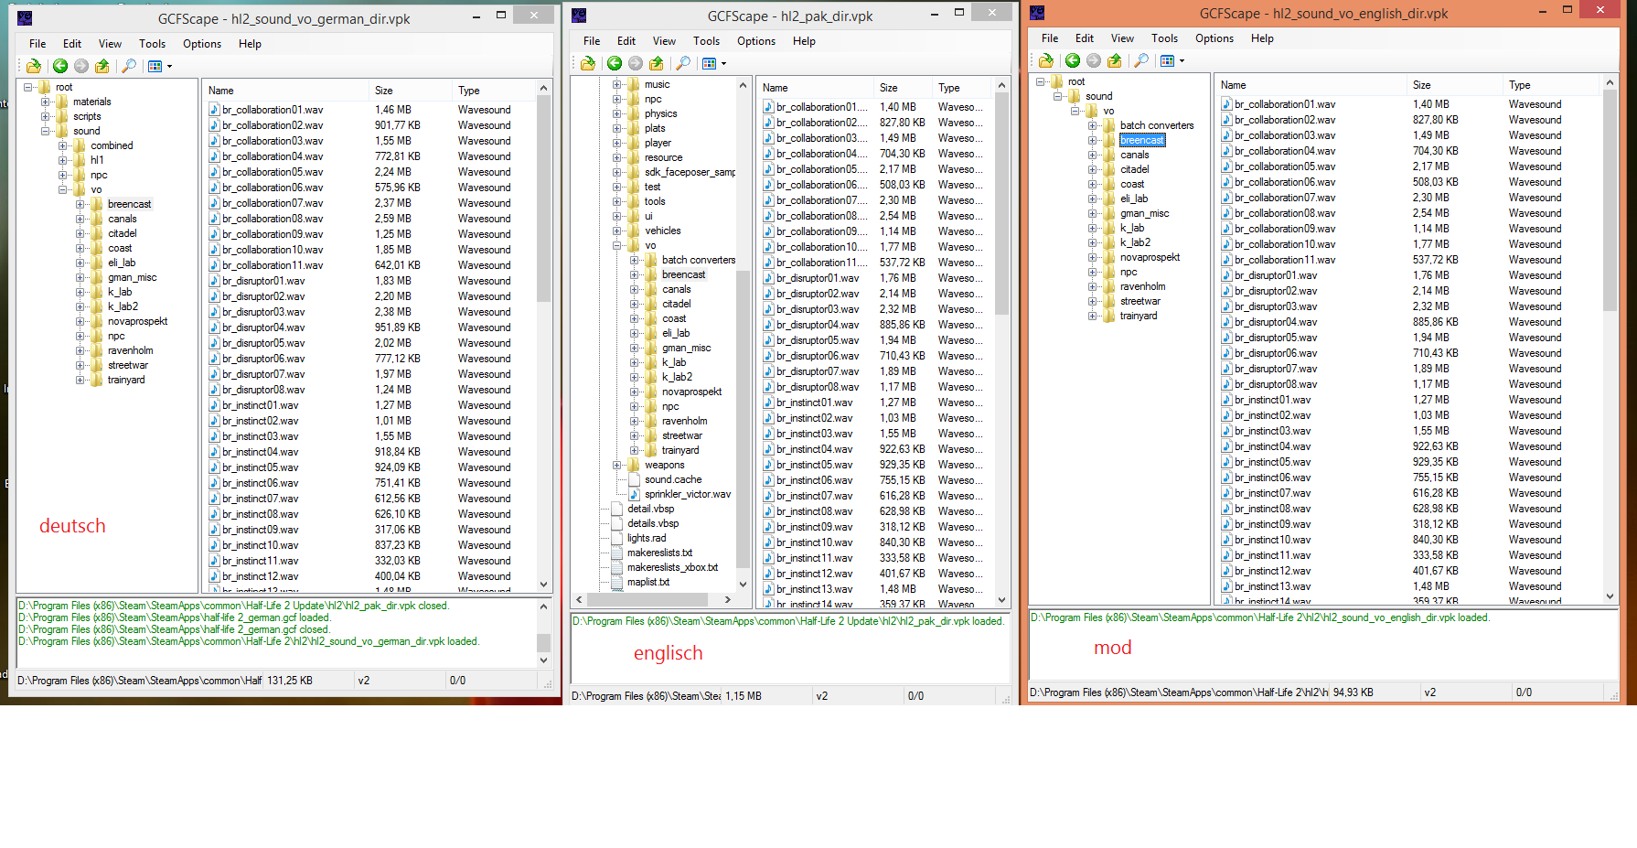
Task: Sort by the Type column in the english window
Action: (x=1551, y=85)
